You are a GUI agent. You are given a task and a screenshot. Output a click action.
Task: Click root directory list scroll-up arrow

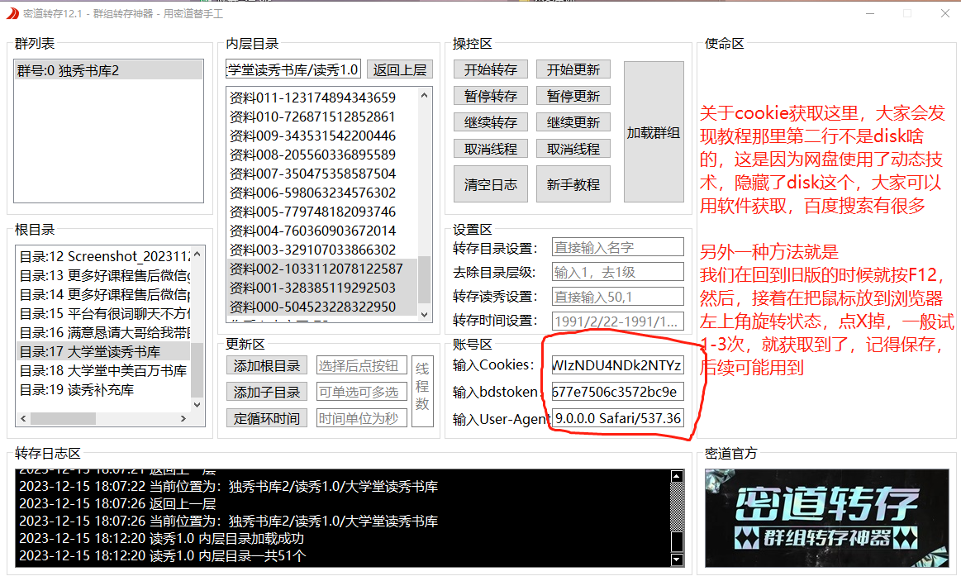[x=197, y=253]
